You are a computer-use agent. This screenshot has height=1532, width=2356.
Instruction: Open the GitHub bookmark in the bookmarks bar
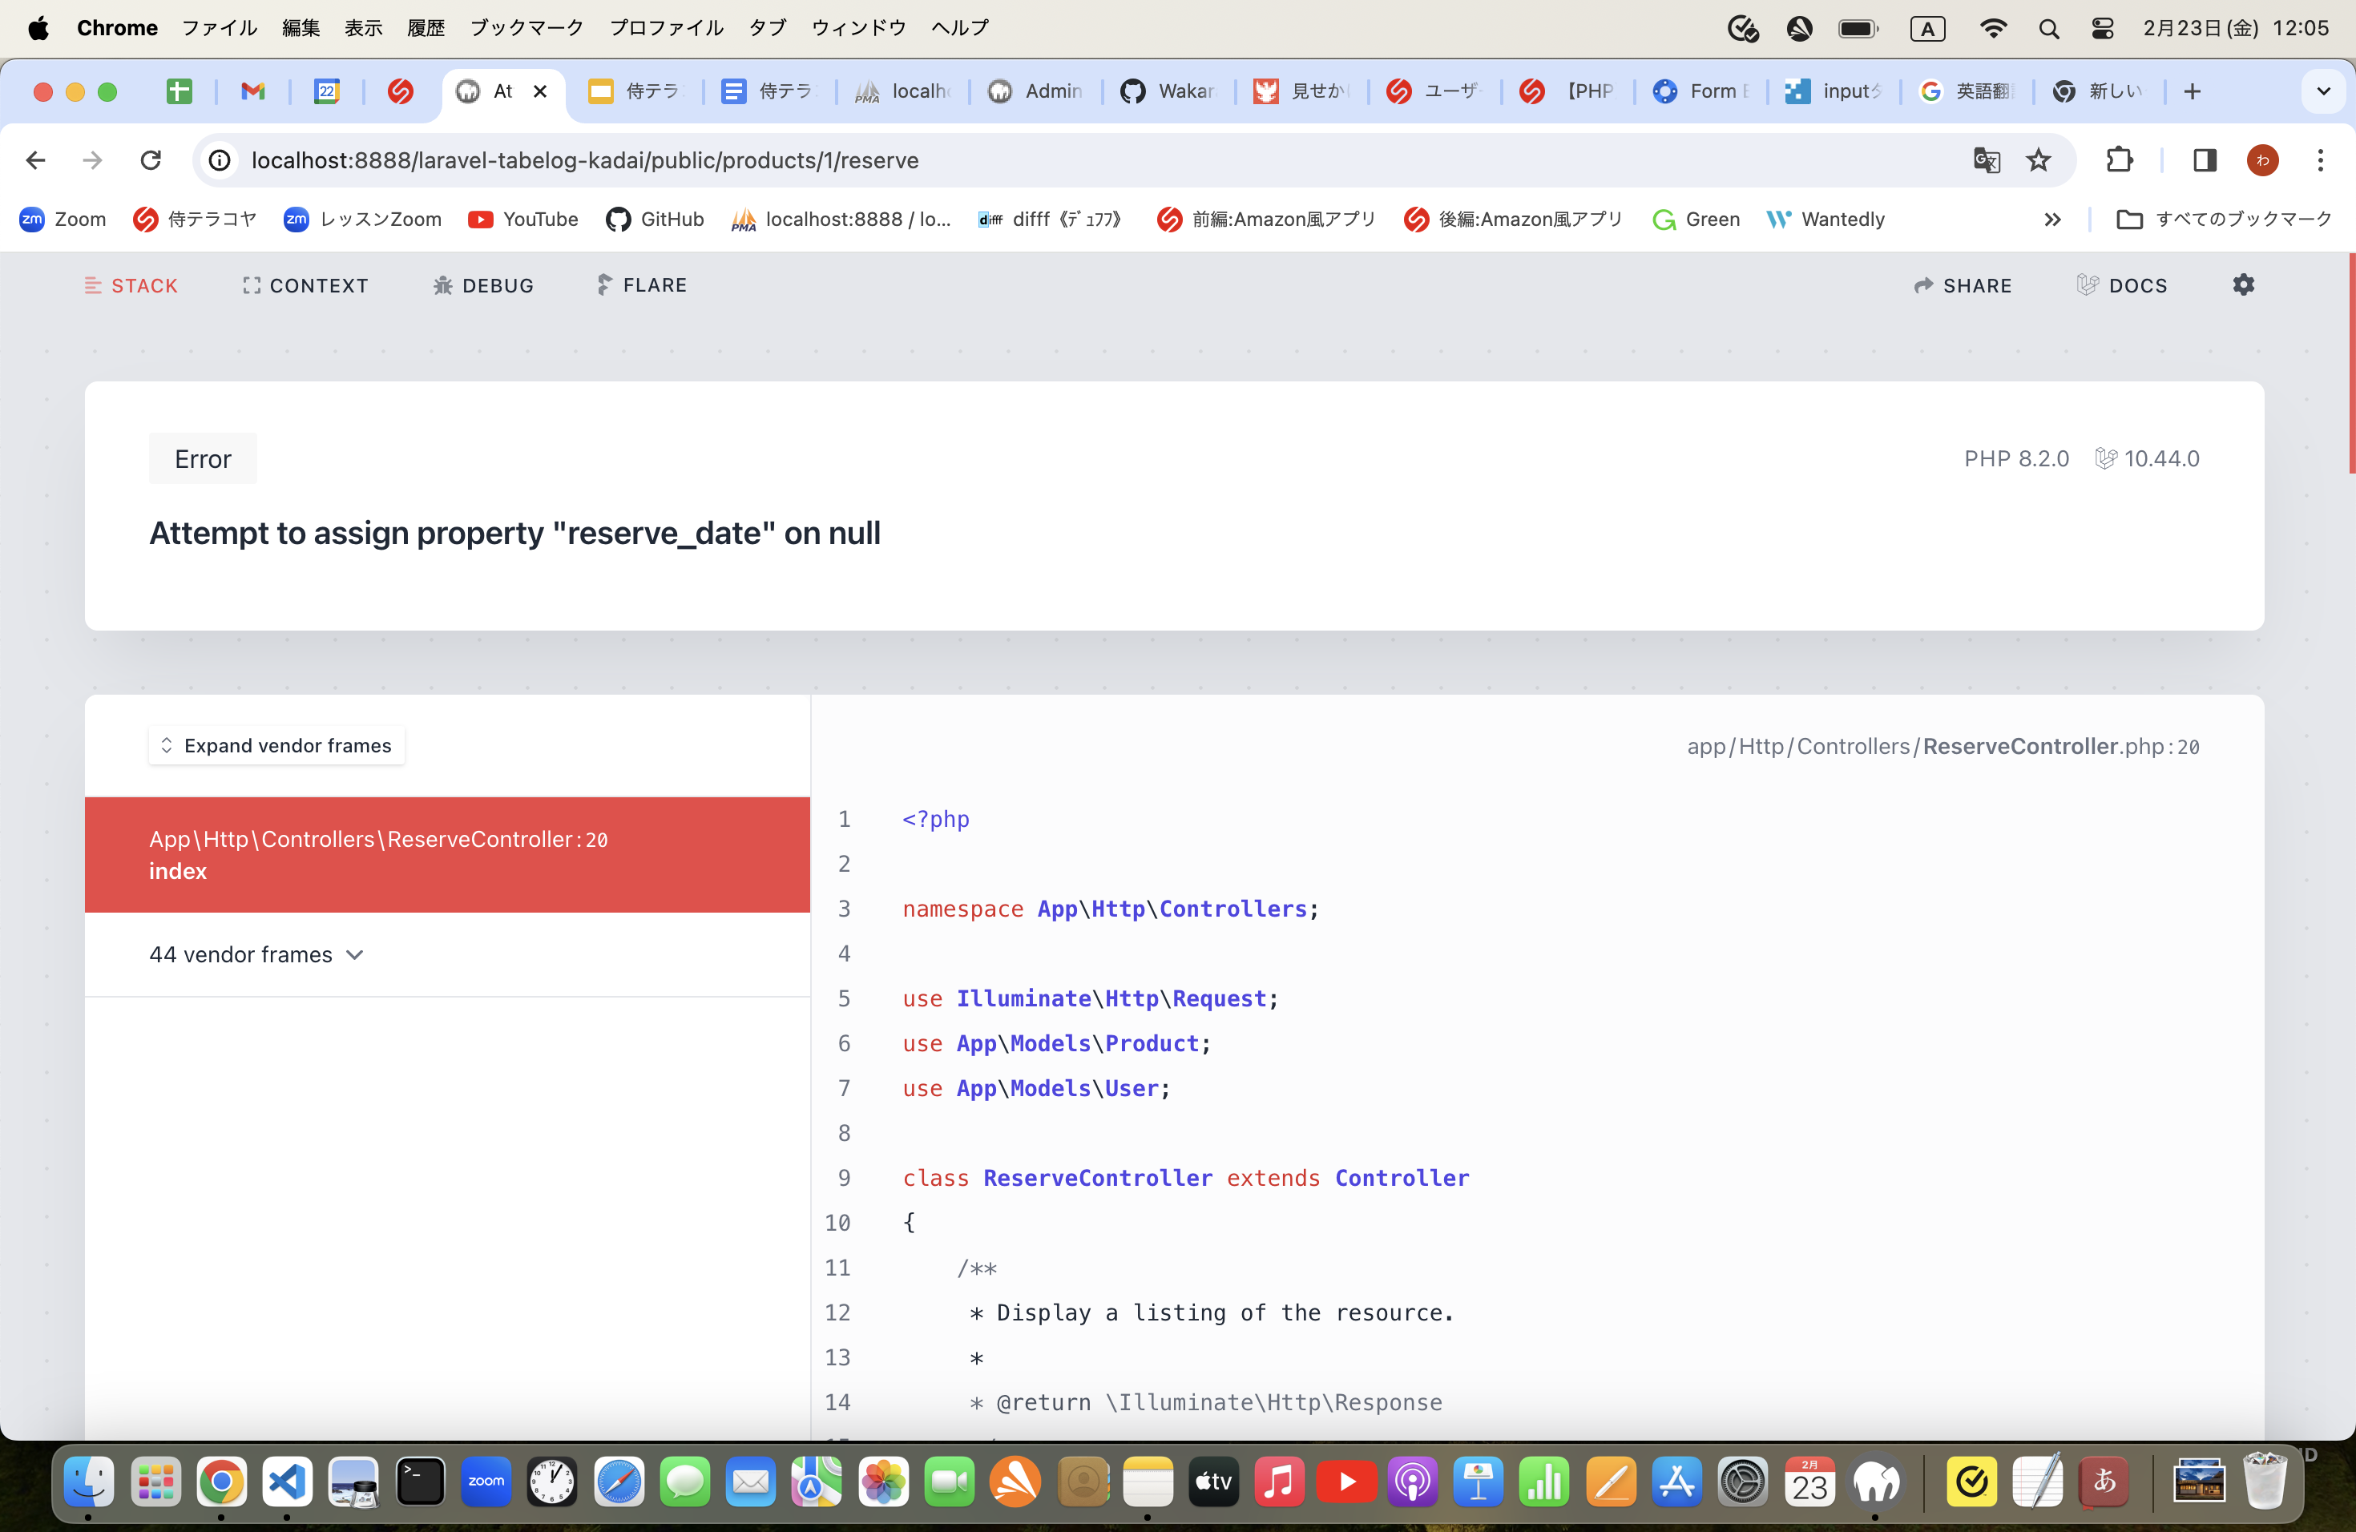653,219
